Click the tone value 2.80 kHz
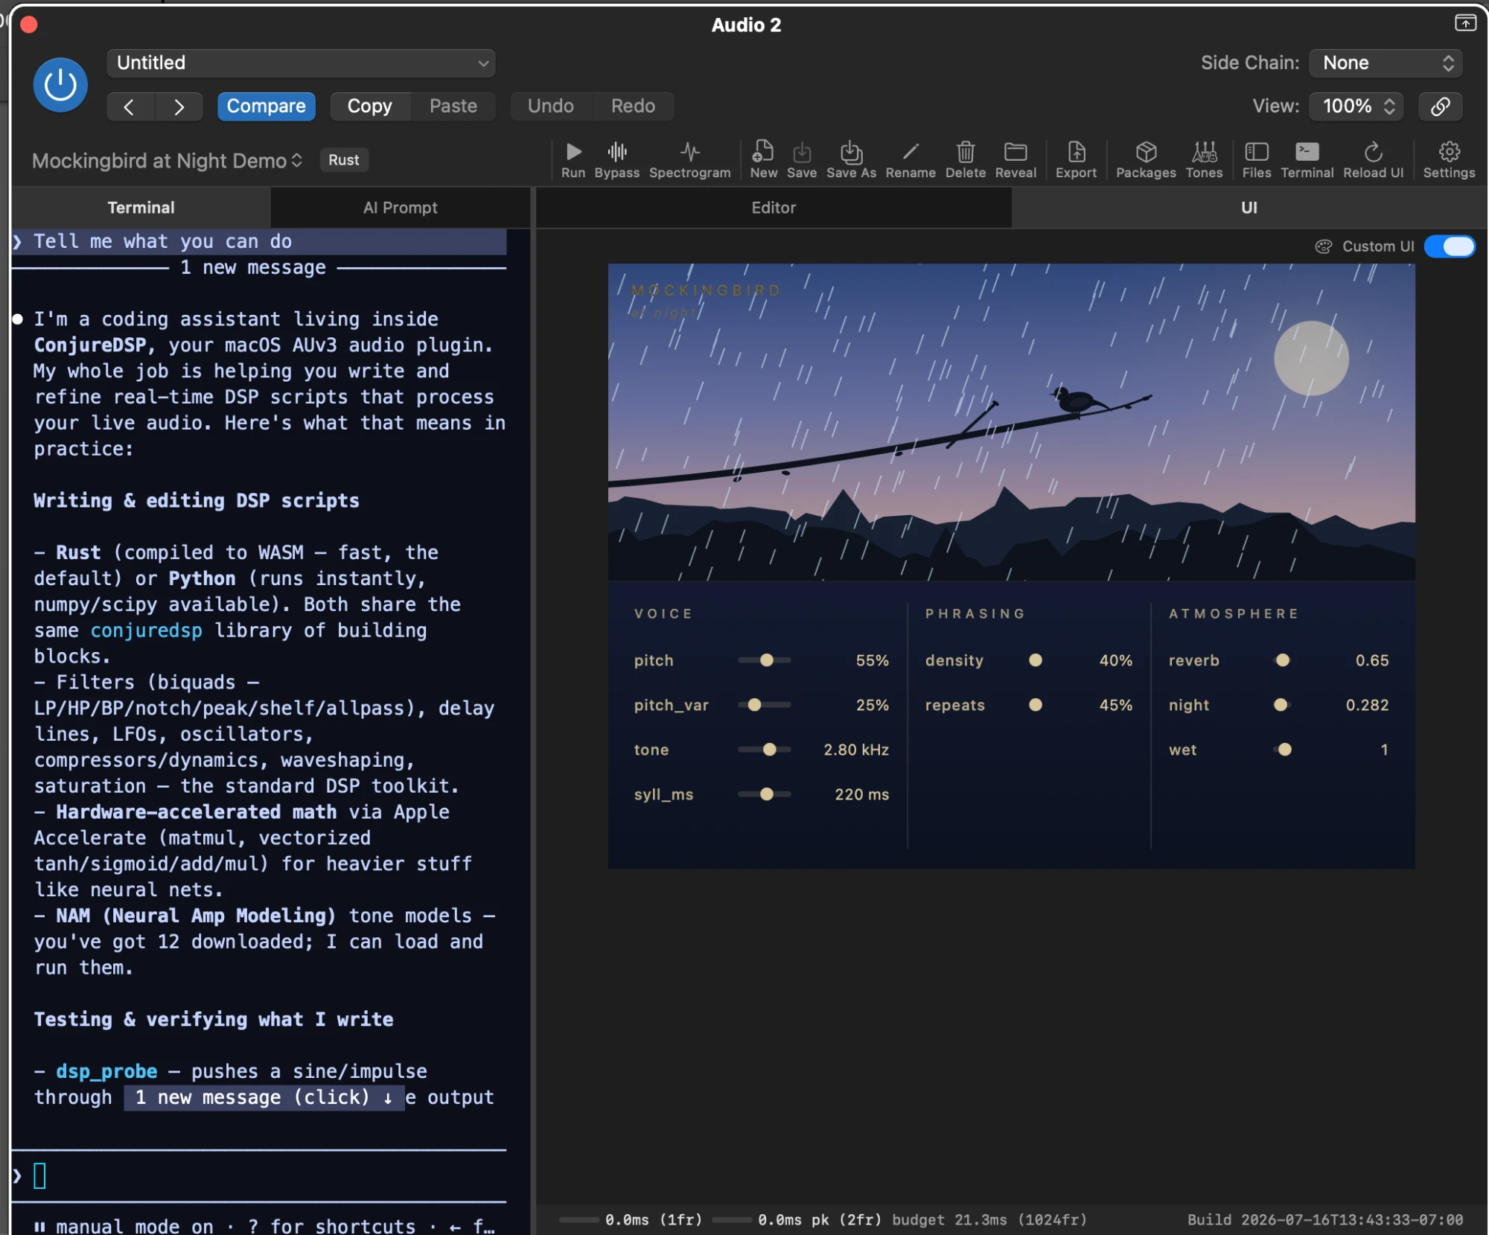Viewport: 1489px width, 1235px height. click(855, 750)
